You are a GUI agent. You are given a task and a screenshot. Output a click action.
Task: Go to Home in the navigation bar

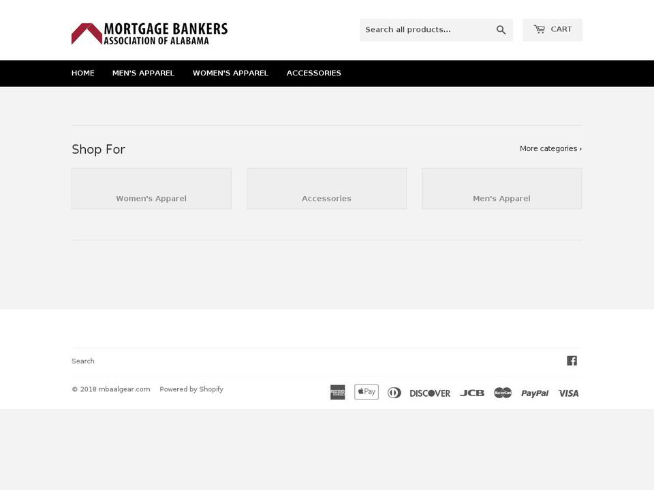pyautogui.click(x=83, y=73)
